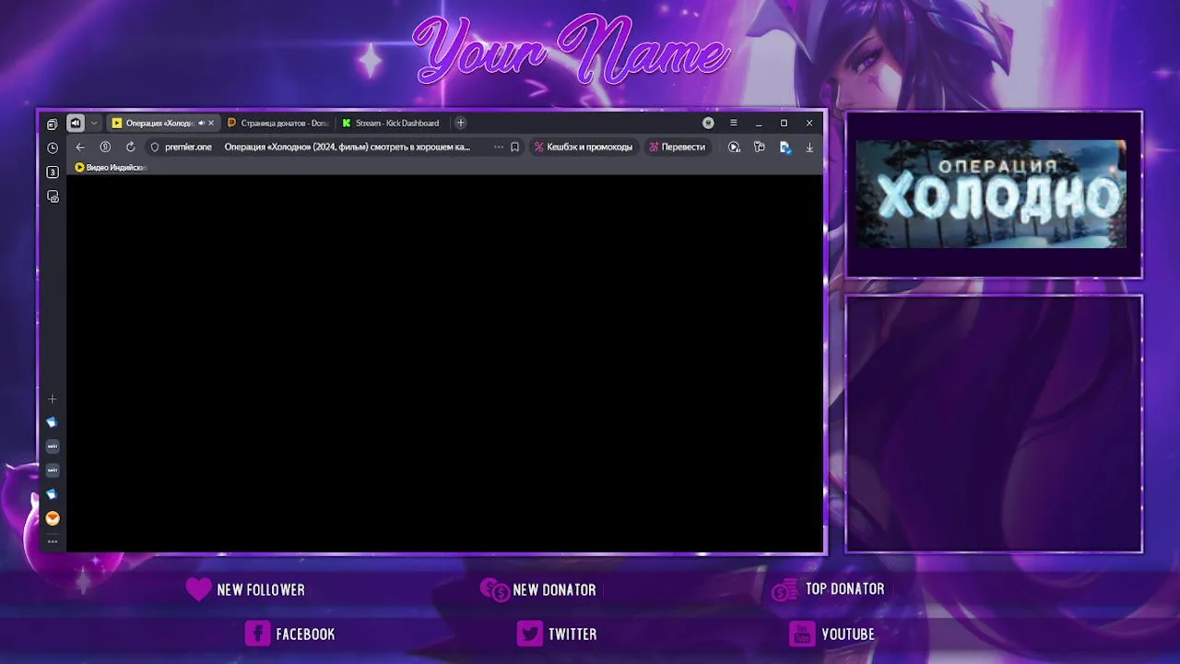1180x664 pixels.
Task: Click the TOP DONATOR coins icon
Action: pos(785,589)
